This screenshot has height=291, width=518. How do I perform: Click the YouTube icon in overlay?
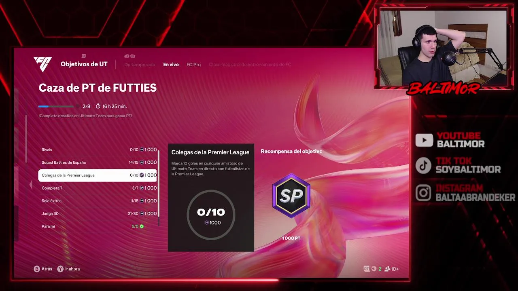pos(424,140)
